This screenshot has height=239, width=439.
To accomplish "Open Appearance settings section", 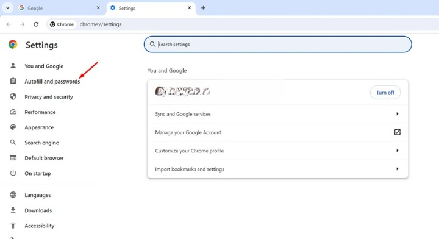I will [x=39, y=127].
